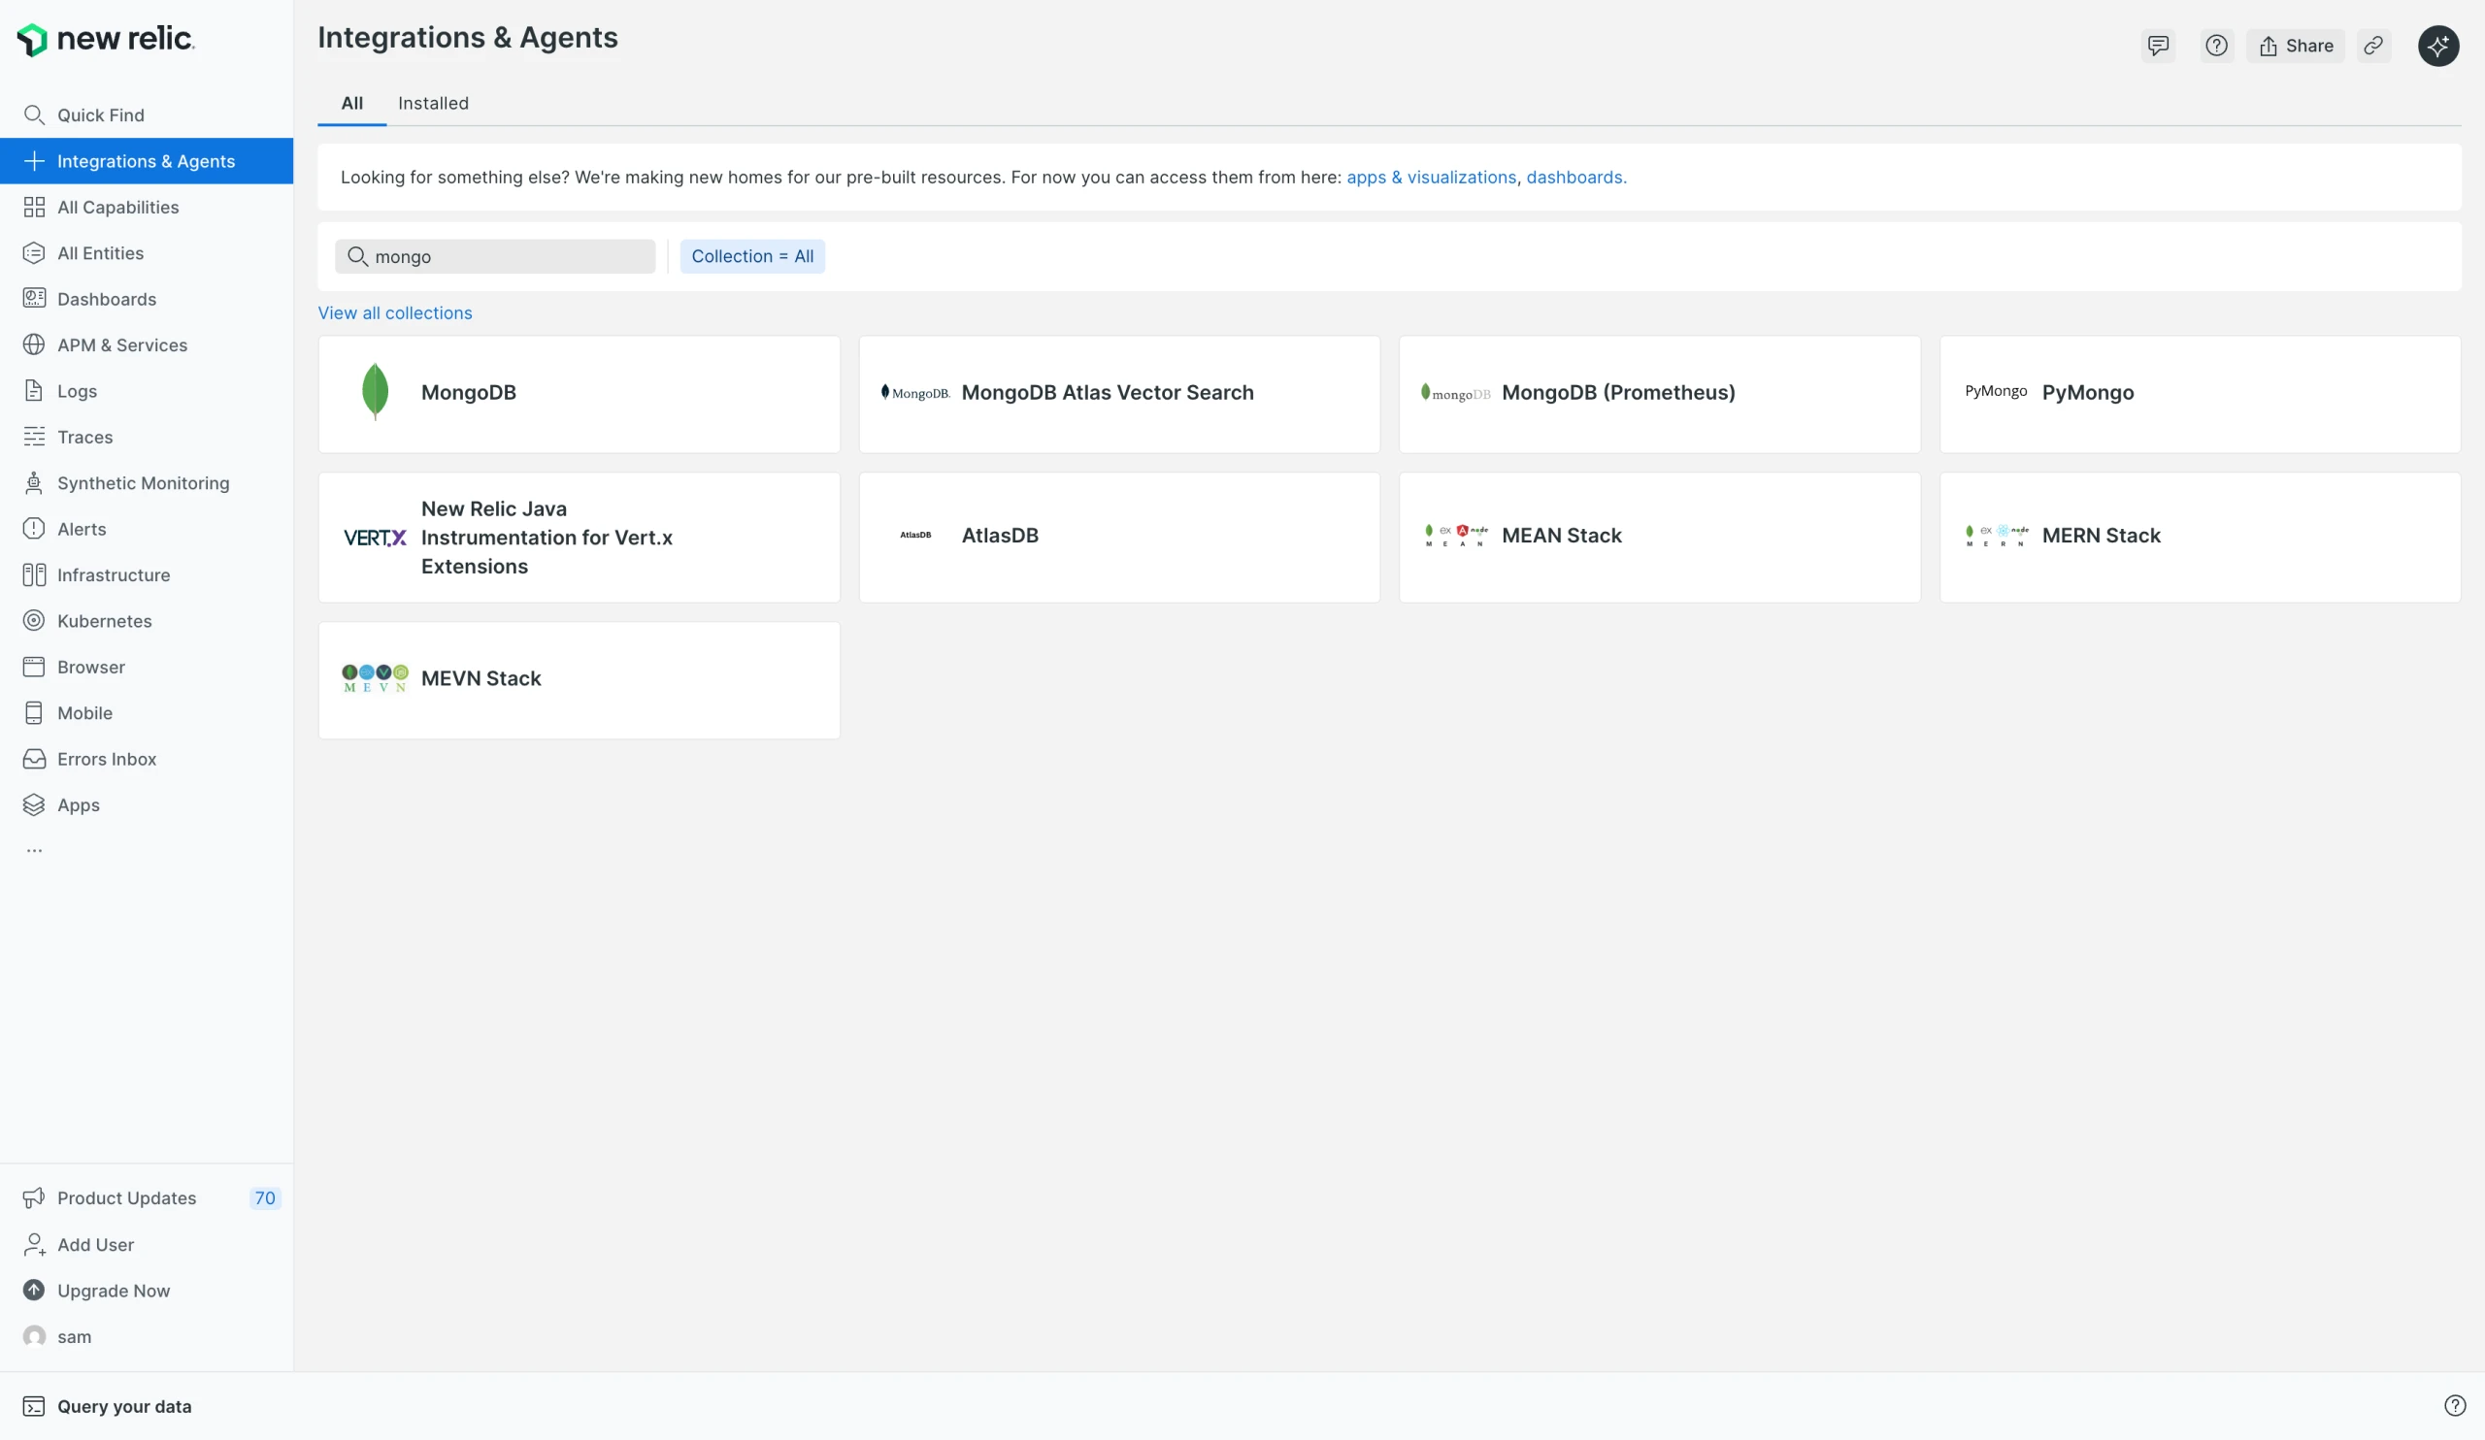Viewport: 2485px width, 1440px height.
Task: Open the New Relic AI assistant icon
Action: pyautogui.click(x=2437, y=46)
